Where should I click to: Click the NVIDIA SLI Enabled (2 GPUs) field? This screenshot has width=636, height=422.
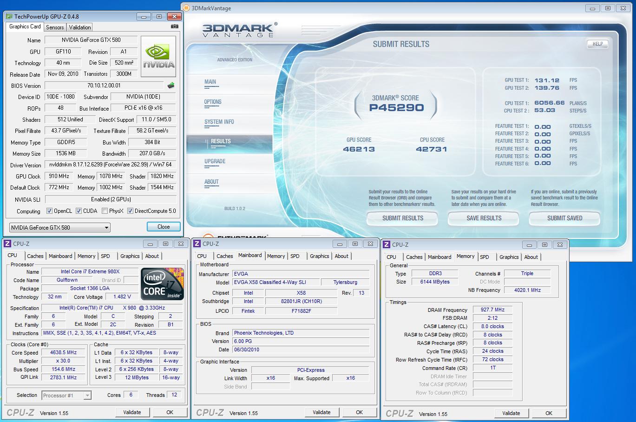click(x=111, y=199)
